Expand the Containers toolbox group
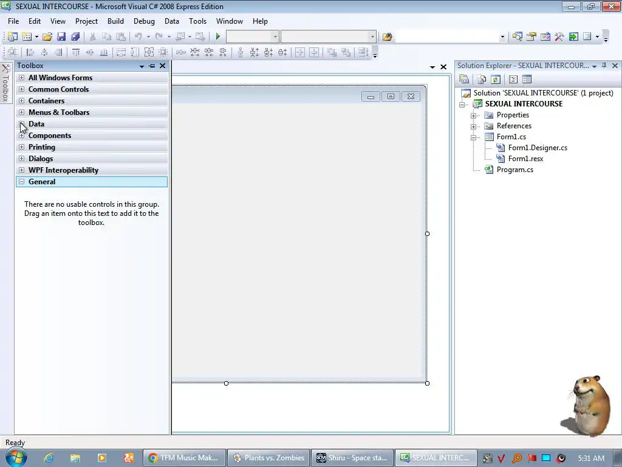 [21, 100]
